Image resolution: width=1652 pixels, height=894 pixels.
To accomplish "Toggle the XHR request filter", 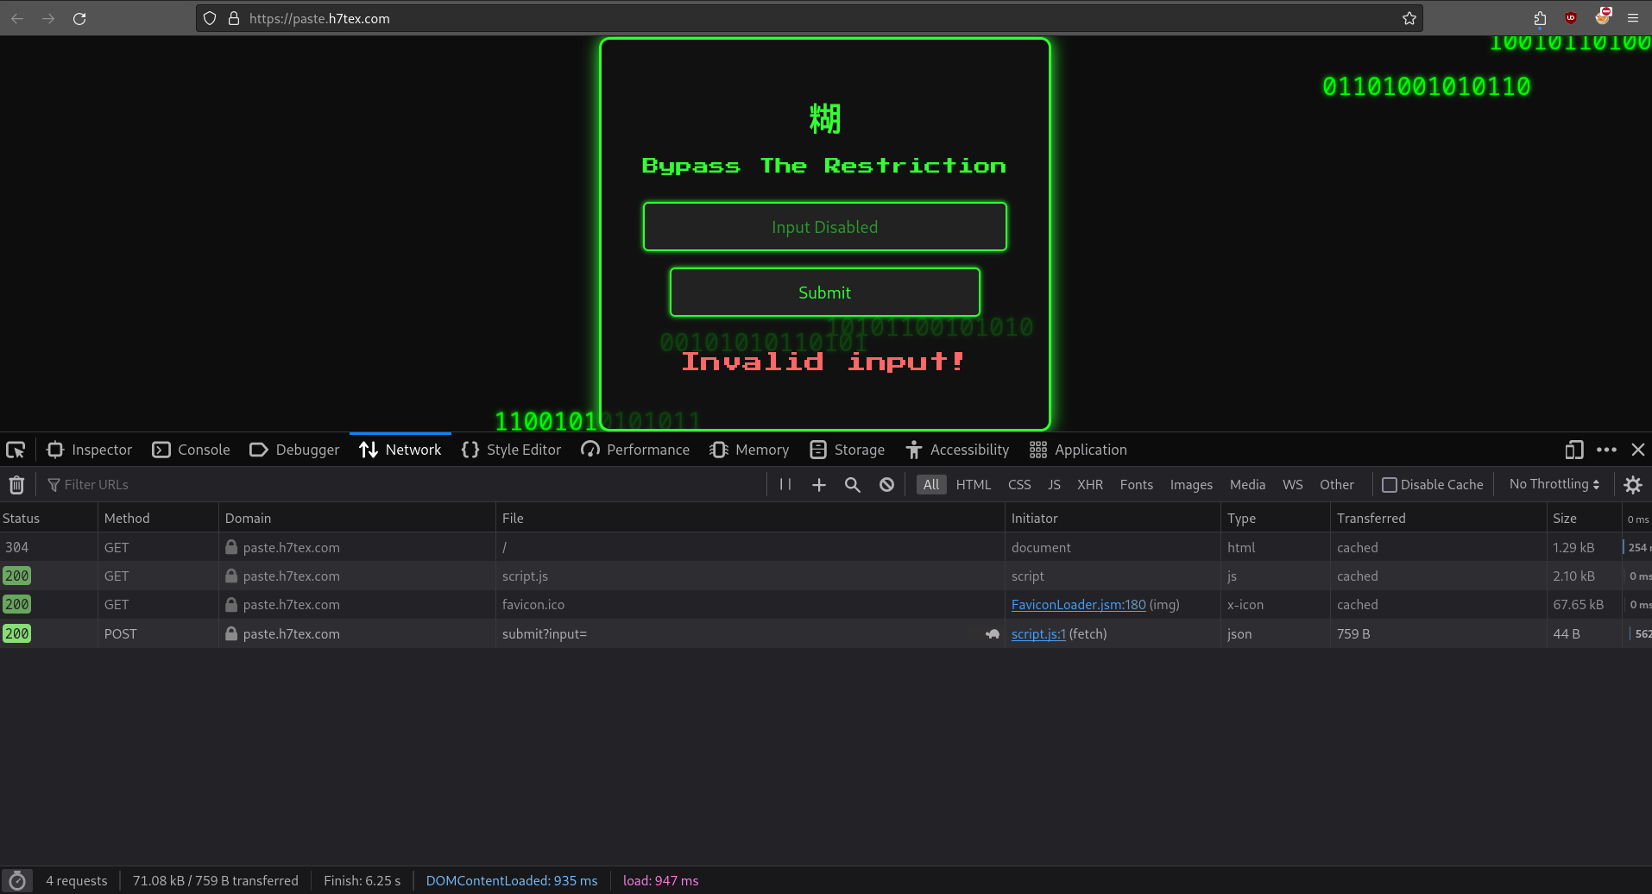I will [x=1089, y=485].
